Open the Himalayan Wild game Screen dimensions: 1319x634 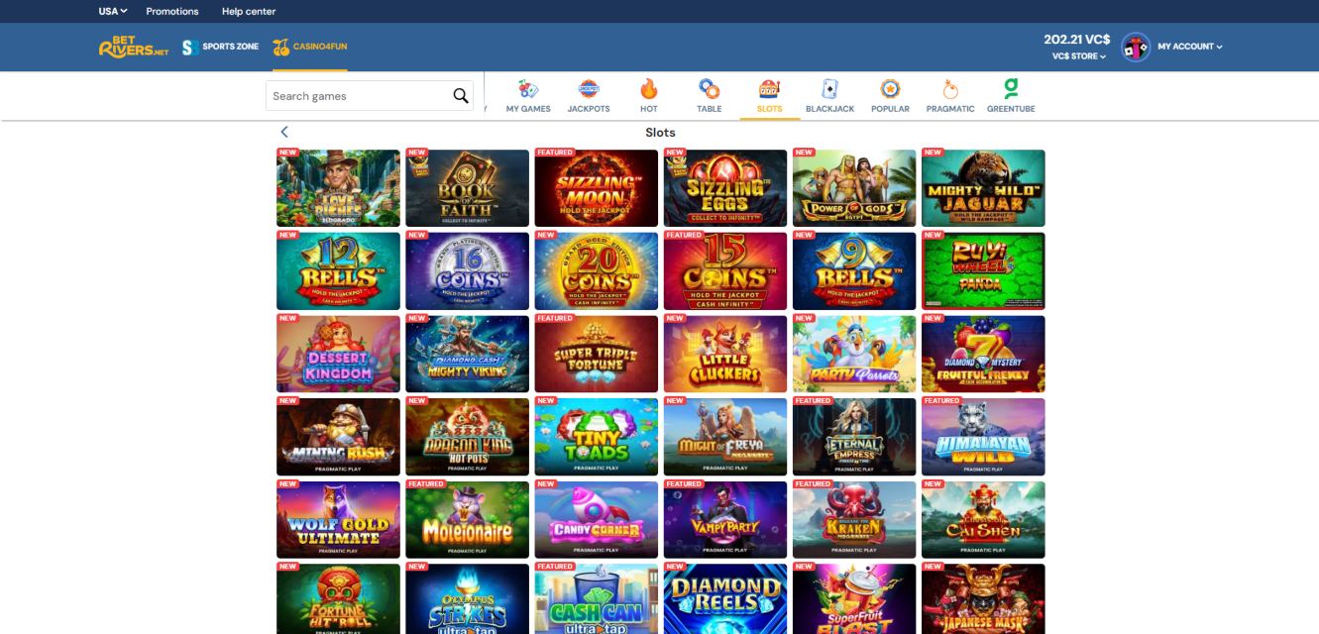983,437
